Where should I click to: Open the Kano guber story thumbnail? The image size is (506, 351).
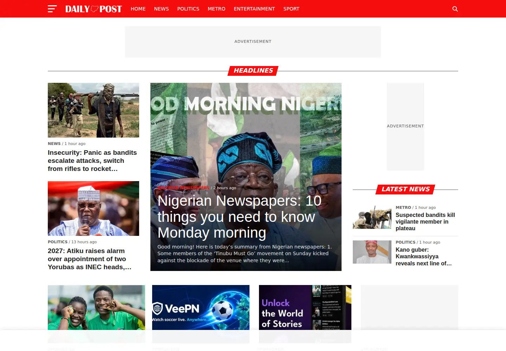pos(372,252)
